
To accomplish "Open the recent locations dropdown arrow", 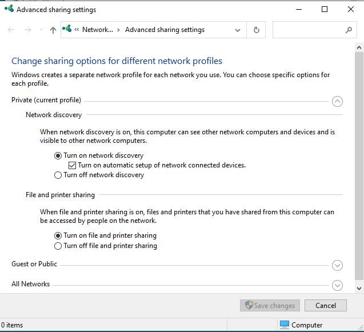I will 41,30.
